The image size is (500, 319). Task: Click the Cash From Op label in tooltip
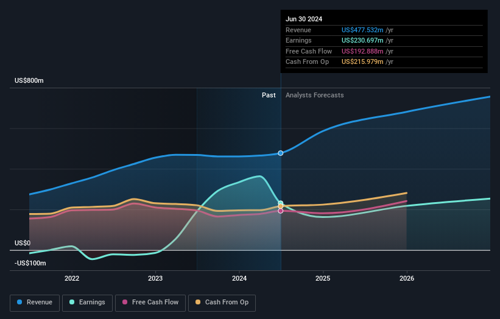click(307, 62)
